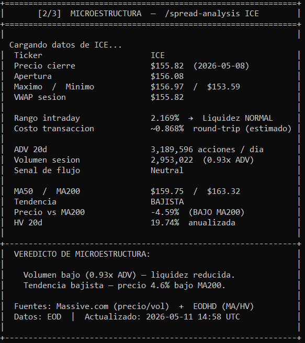This screenshot has height=343, width=305.
Task: Select the -4.59% (BAJO MA200) value
Action: (197, 212)
